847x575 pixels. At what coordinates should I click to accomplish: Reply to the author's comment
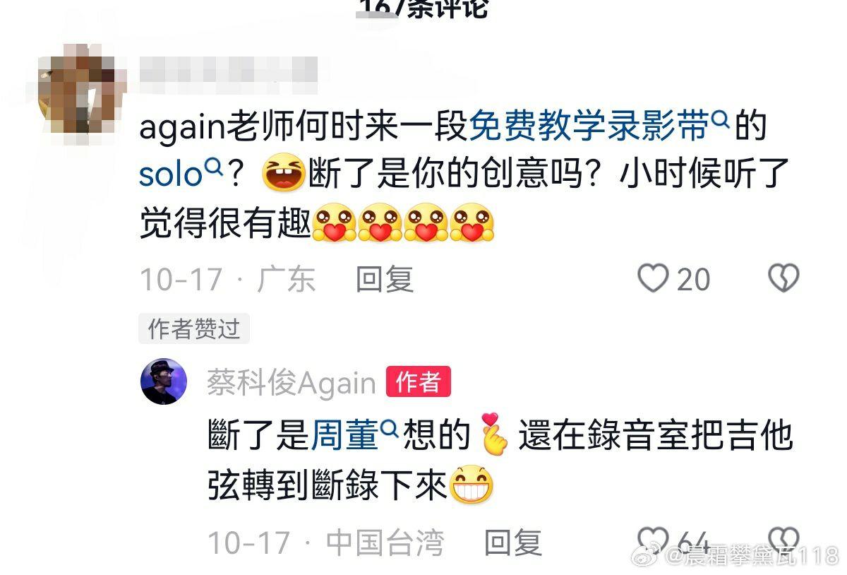point(513,543)
